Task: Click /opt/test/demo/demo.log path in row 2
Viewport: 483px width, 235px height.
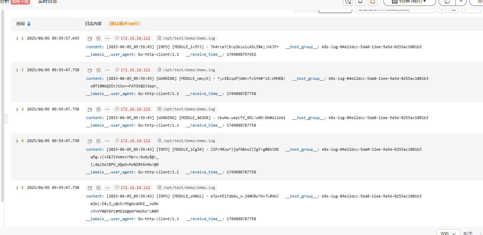Action: point(189,70)
